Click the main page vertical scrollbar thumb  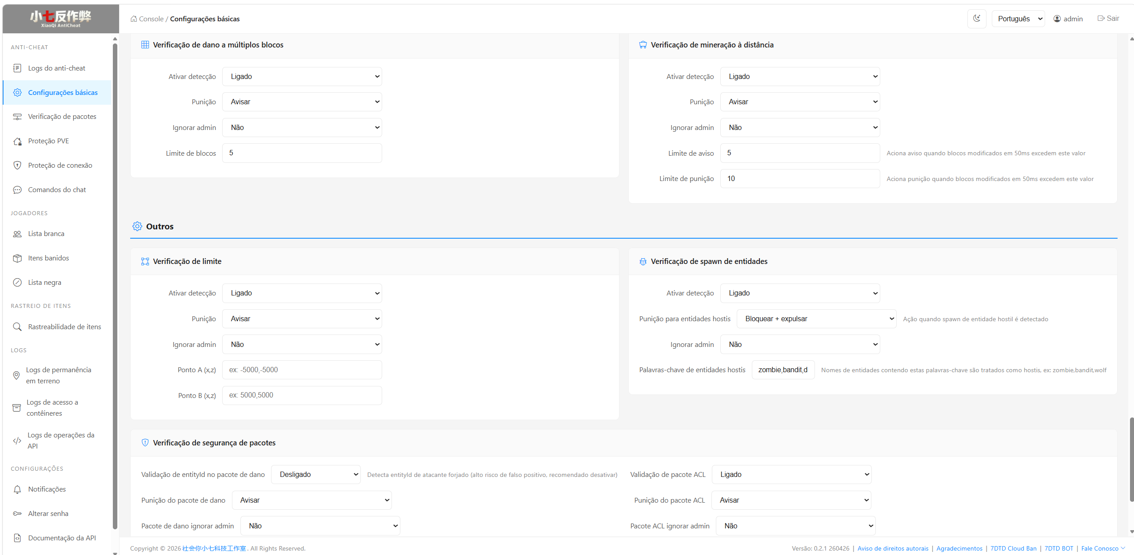click(1131, 459)
